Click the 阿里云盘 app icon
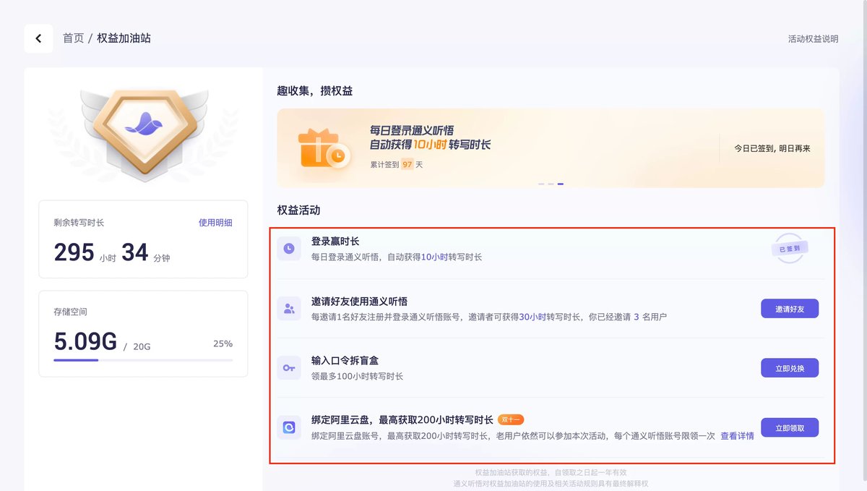Viewport: 867px width, 491px height. click(289, 427)
